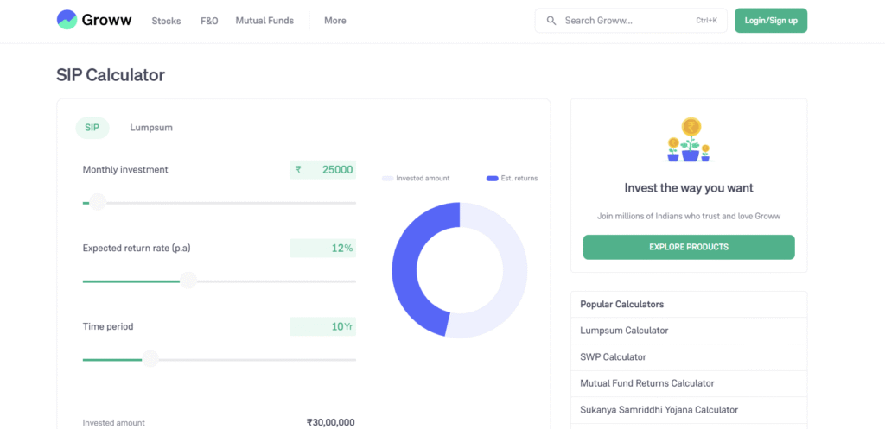Open the F&O menu
The image size is (885, 429).
pyautogui.click(x=209, y=21)
